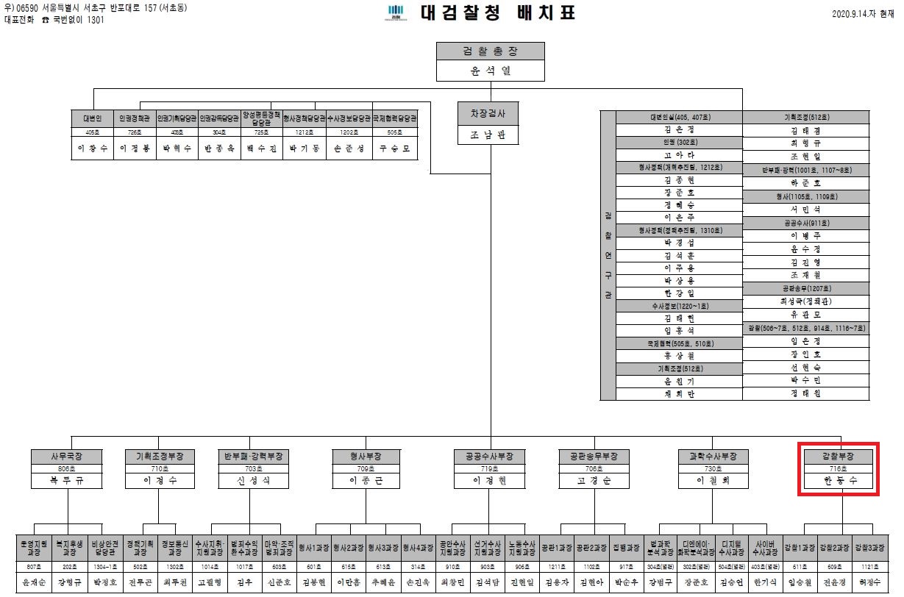Select the 형사4과장 header cell
Screen dimensions: 904x597
point(419,548)
